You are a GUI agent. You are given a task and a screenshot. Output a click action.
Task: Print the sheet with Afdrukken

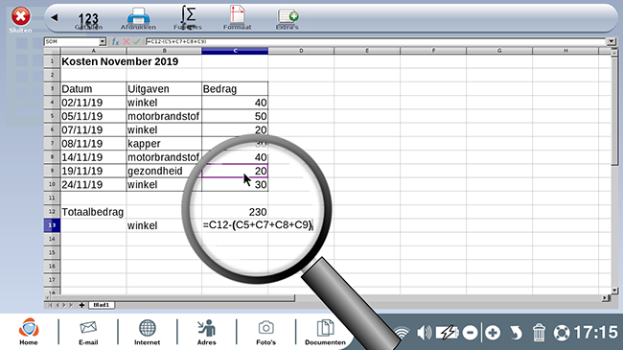(138, 18)
